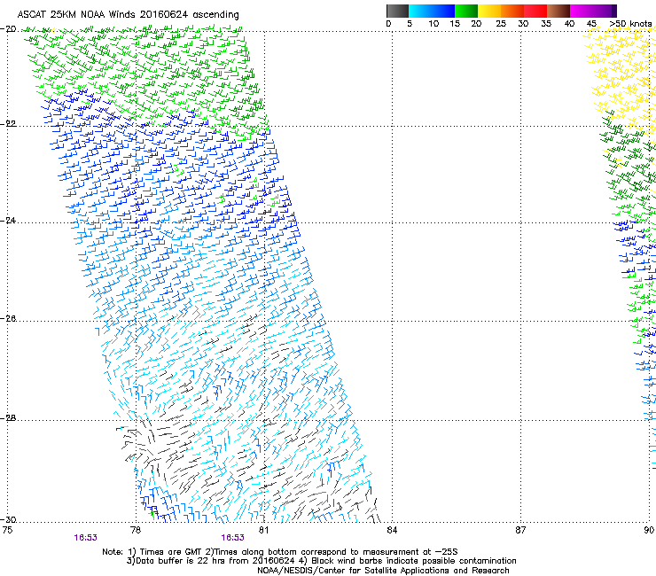Click the magenta 40–45 knots legend swatch
The image size is (656, 576).
tap(582, 11)
